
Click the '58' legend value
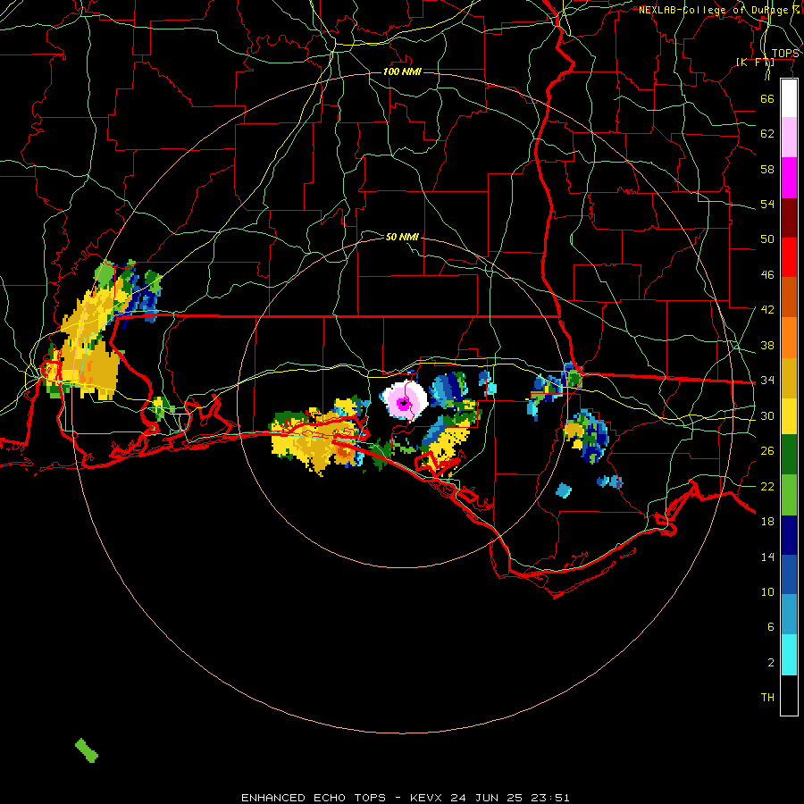767,169
